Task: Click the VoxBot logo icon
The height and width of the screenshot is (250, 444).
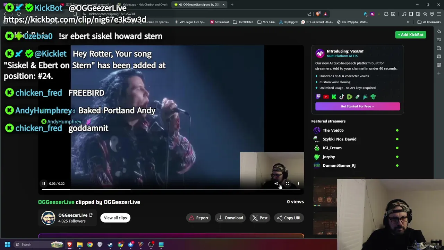Action: pos(320,53)
